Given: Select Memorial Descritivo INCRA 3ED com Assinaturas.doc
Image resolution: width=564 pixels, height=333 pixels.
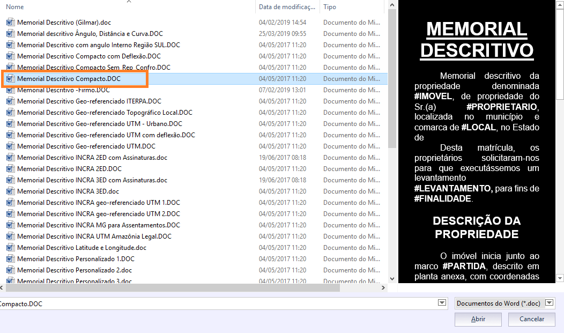Looking at the screenshot, I should [x=92, y=180].
